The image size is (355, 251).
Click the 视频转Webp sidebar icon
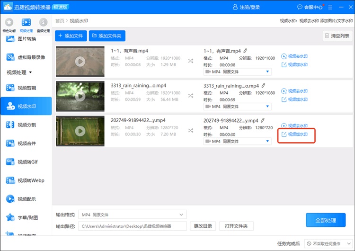10,180
